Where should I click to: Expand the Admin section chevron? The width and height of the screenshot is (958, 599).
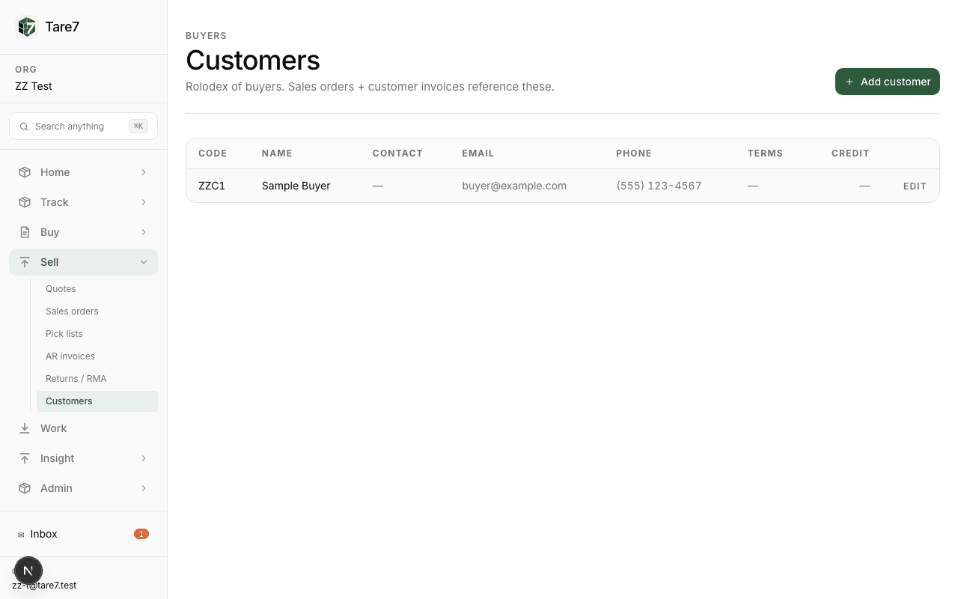[144, 488]
